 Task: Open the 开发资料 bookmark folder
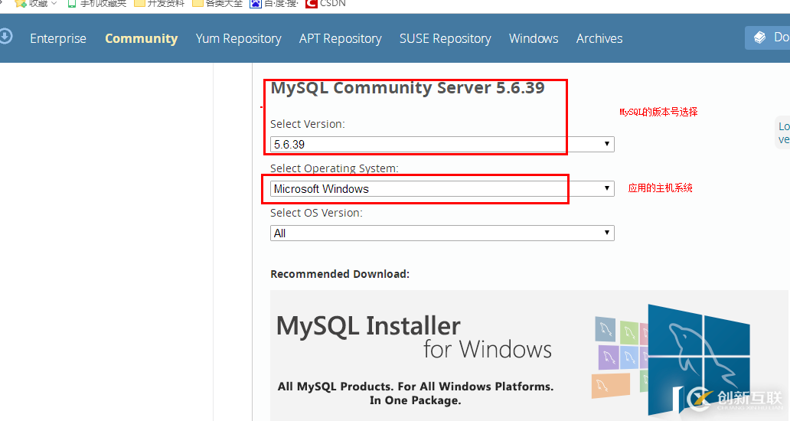coord(159,4)
